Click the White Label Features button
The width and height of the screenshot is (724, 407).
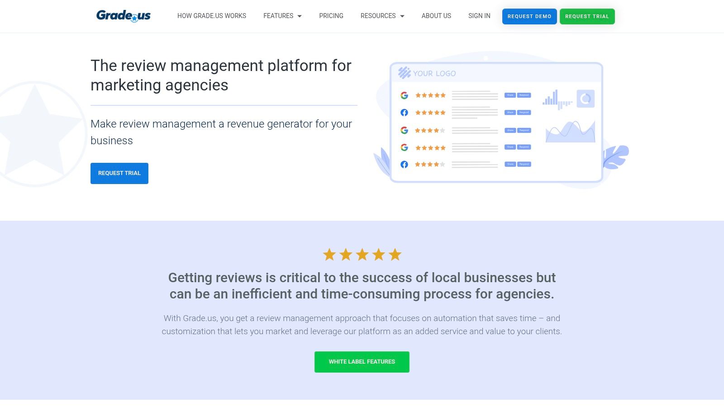(362, 362)
